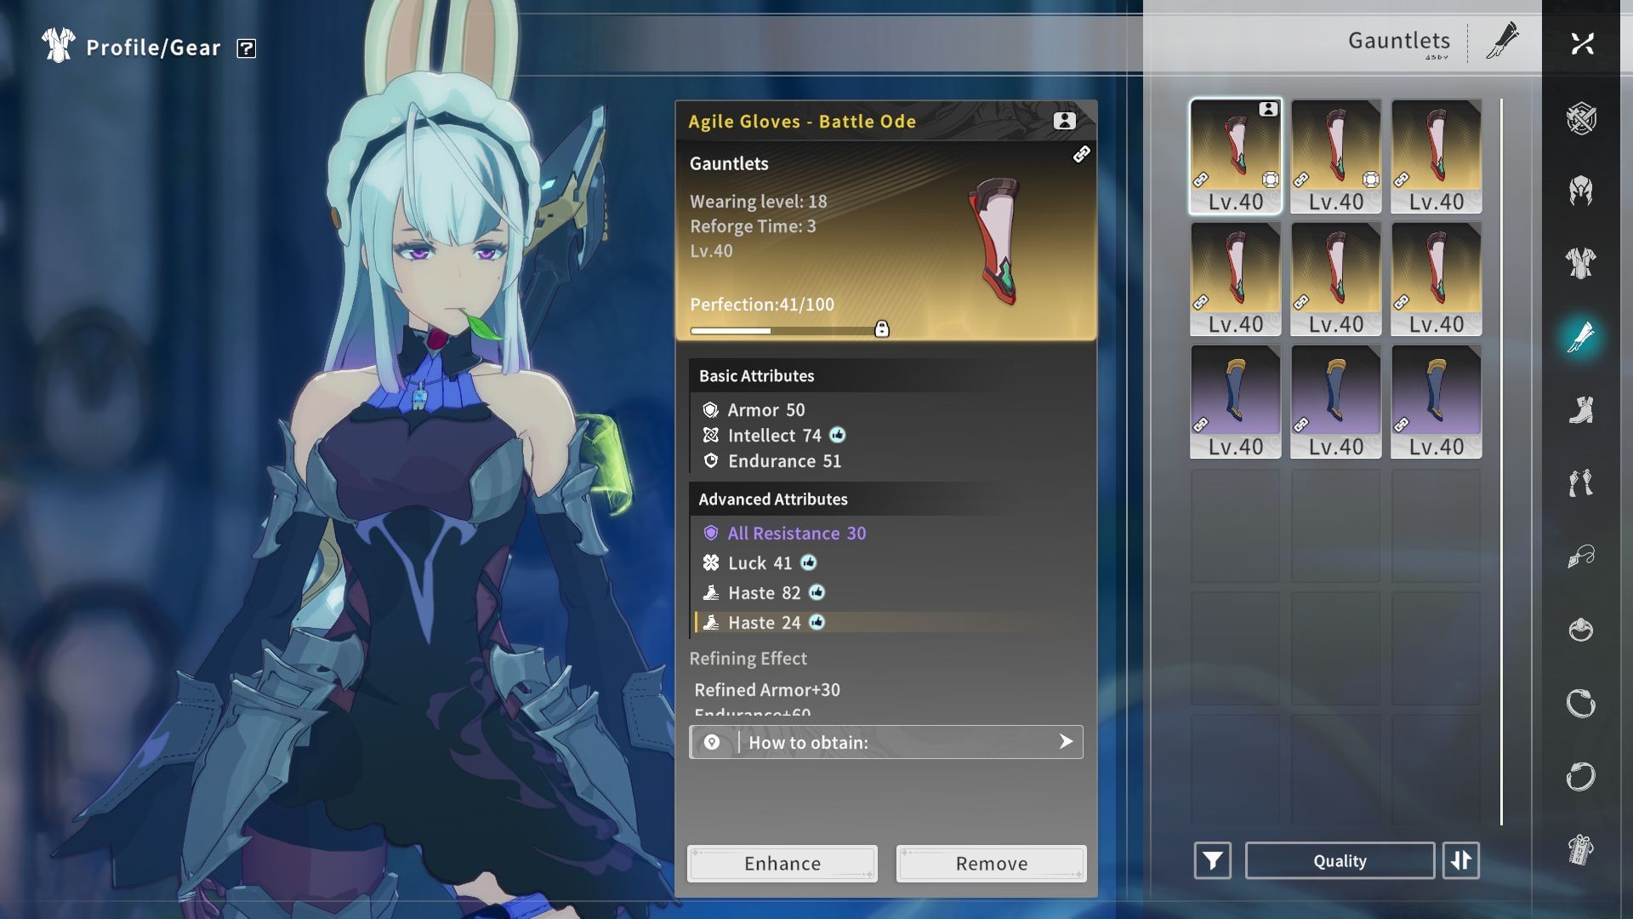The width and height of the screenshot is (1633, 919).
Task: Select the boots gear slot icon
Action: coord(1581,410)
